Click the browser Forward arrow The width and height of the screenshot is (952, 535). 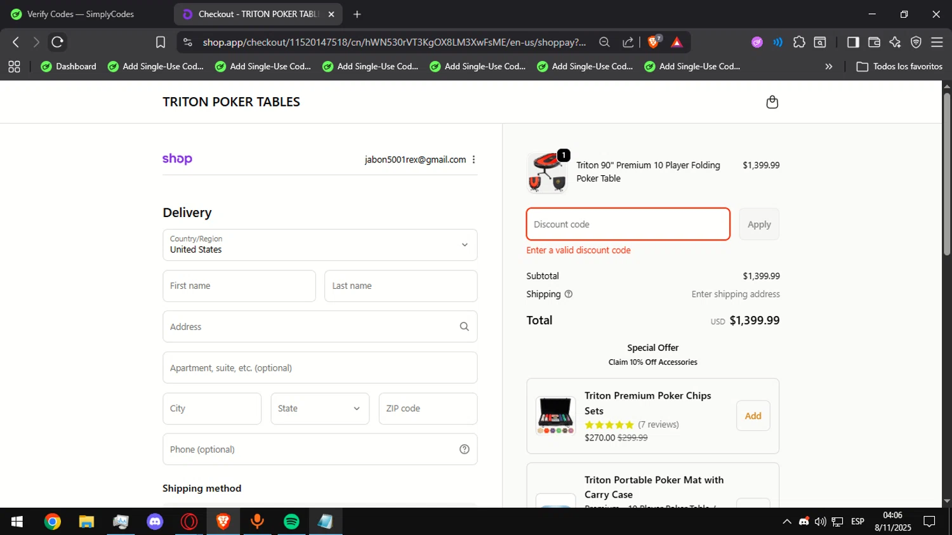click(36, 42)
